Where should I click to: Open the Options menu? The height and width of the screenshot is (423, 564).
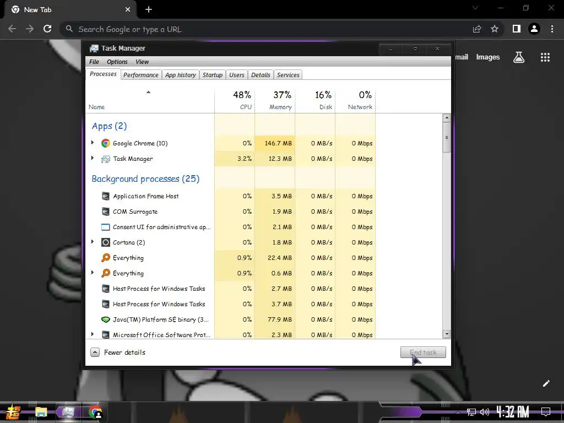pos(117,62)
